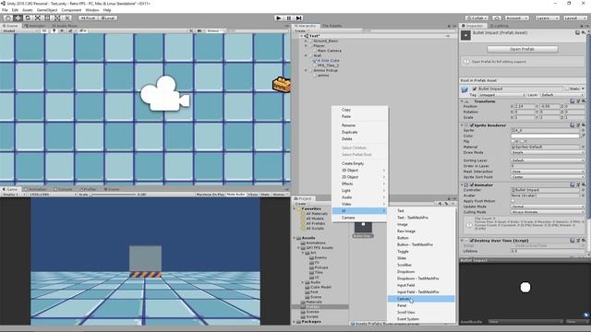Select Main Camera in Hierarchy
591x332 pixels.
pos(330,51)
